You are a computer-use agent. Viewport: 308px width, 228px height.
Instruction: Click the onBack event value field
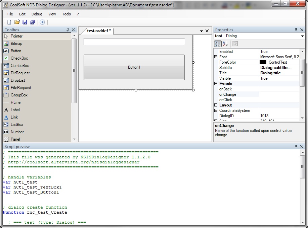[x=279, y=89]
